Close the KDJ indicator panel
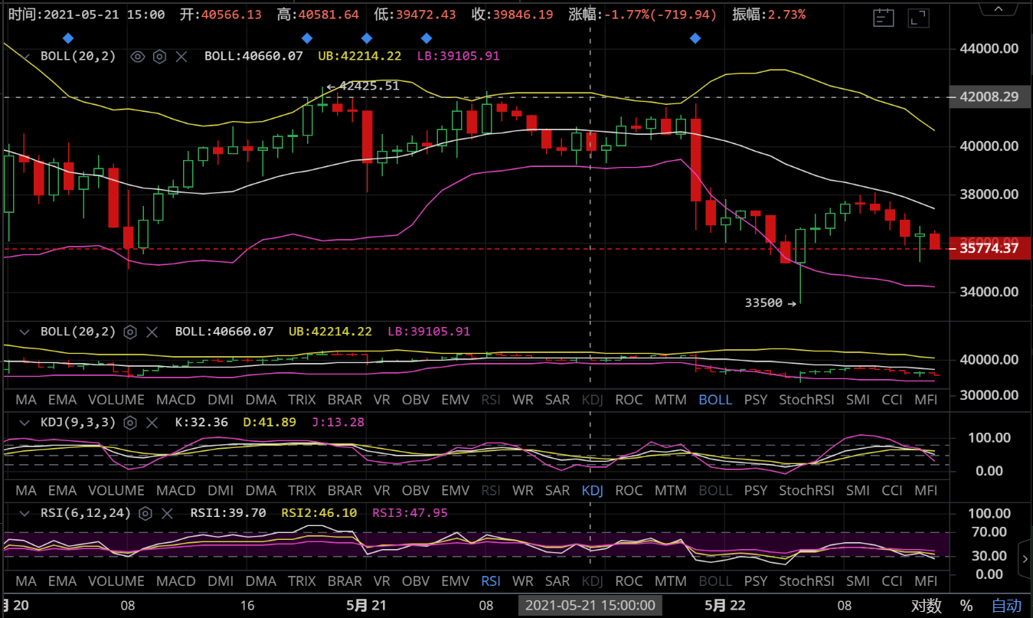Screen dimensions: 1033x618 (x=152, y=422)
